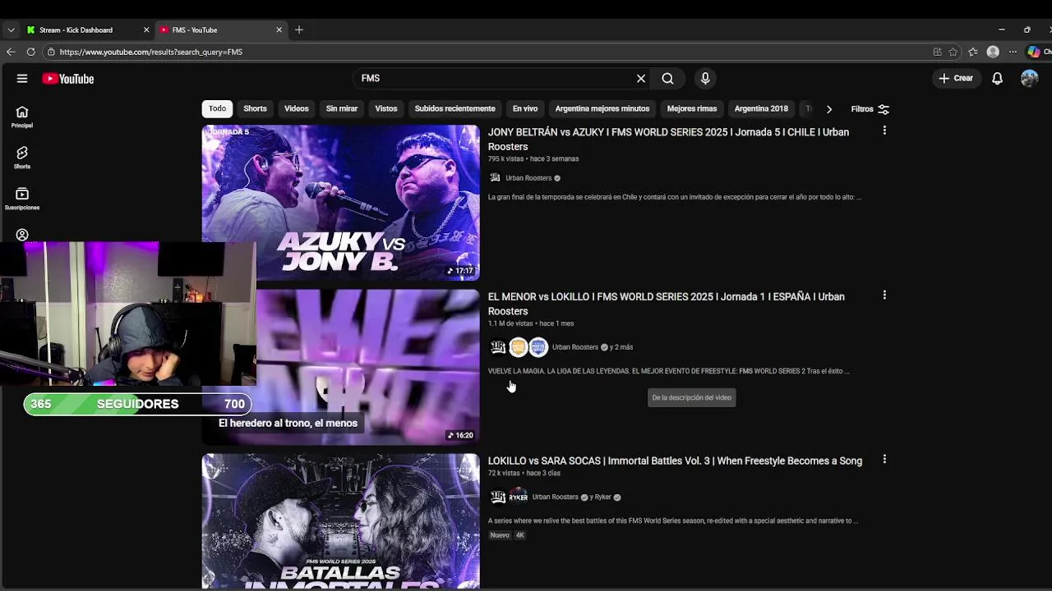1052x591 pixels.
Task: Go to Principal in sidebar
Action: 22,117
